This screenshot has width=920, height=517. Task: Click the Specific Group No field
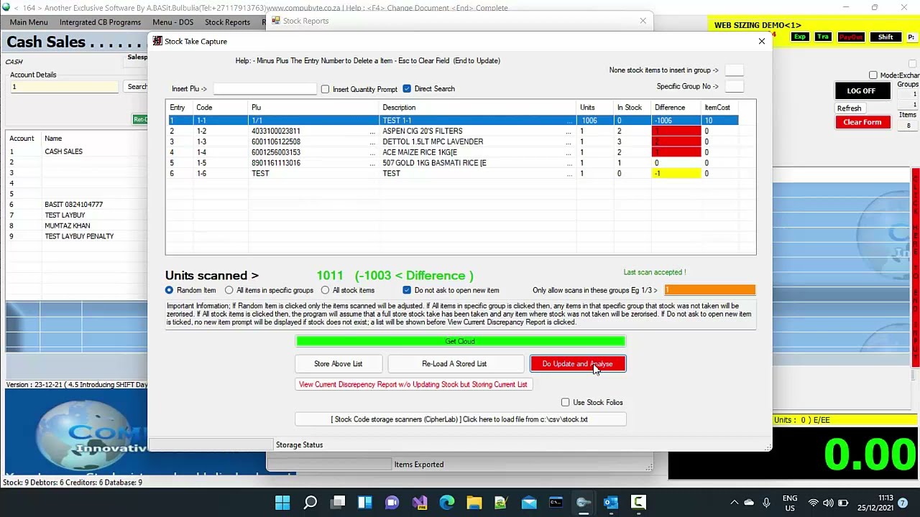tap(734, 86)
